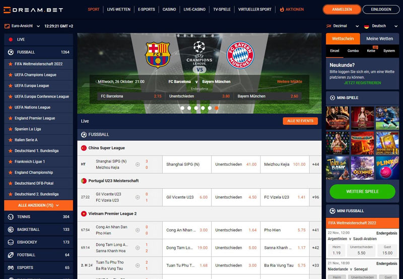Click the Esports gamepad icon
The image size is (403, 279).
click(11, 267)
